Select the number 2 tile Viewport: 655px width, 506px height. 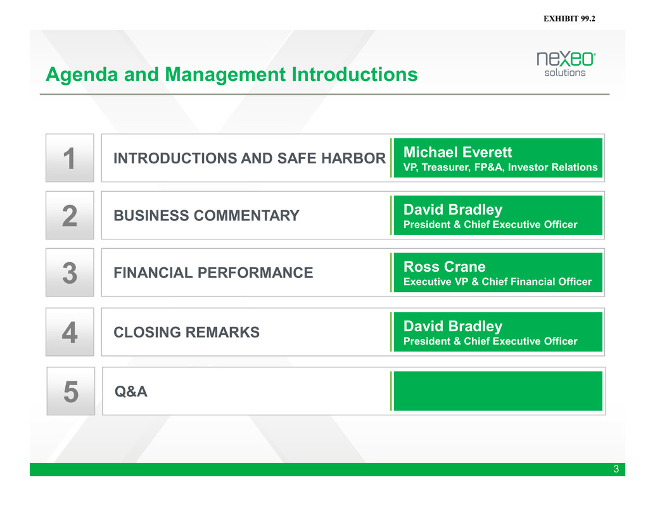[x=70, y=215]
